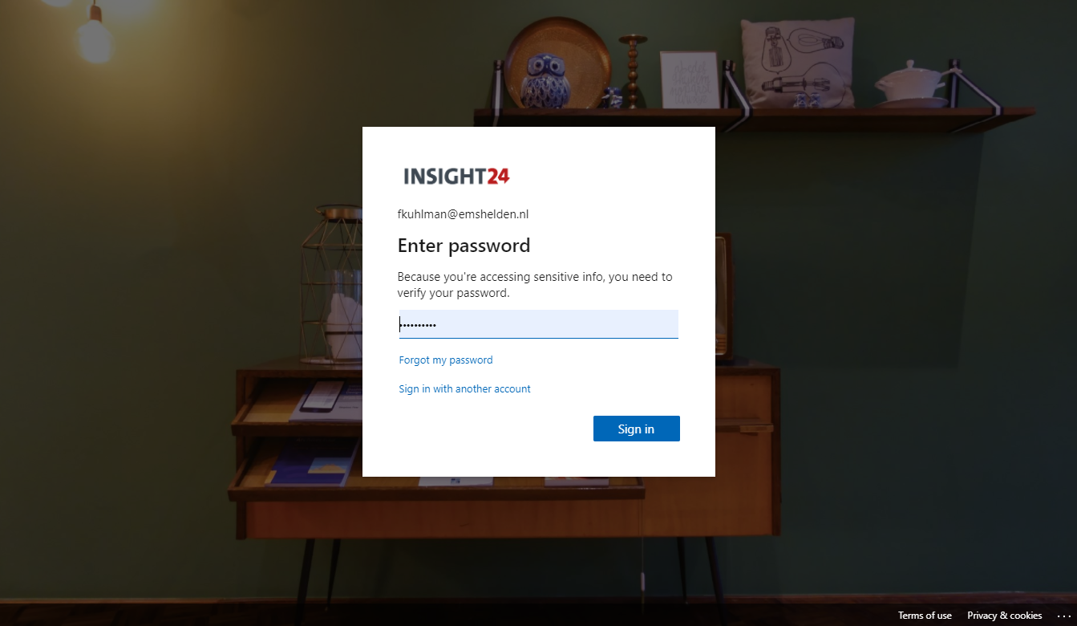Click the brass candlestick on the shelf
The width and height of the screenshot is (1077, 626).
coord(633,71)
